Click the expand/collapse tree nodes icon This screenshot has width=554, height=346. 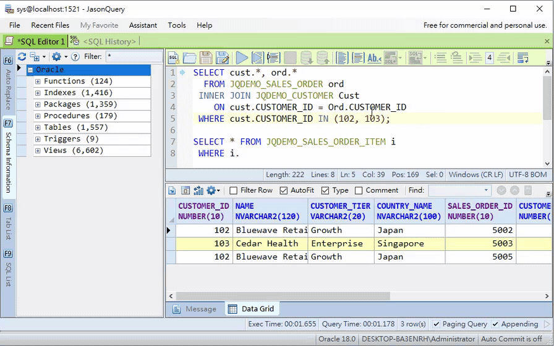pos(35,56)
